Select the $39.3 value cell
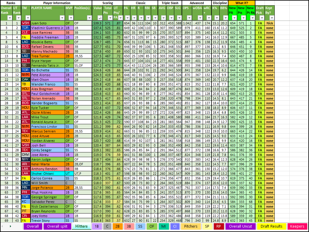Viewport: 309px width, 232px height. pyautogui.click(x=97, y=23)
